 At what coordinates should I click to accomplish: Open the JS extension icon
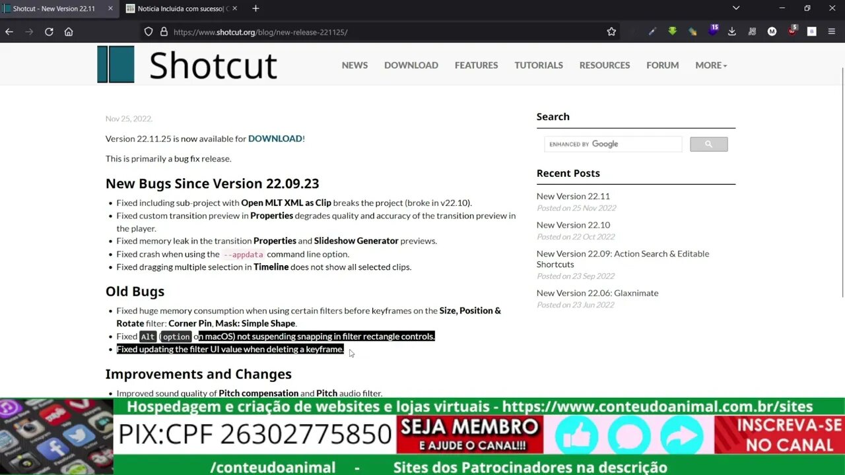coord(752,32)
